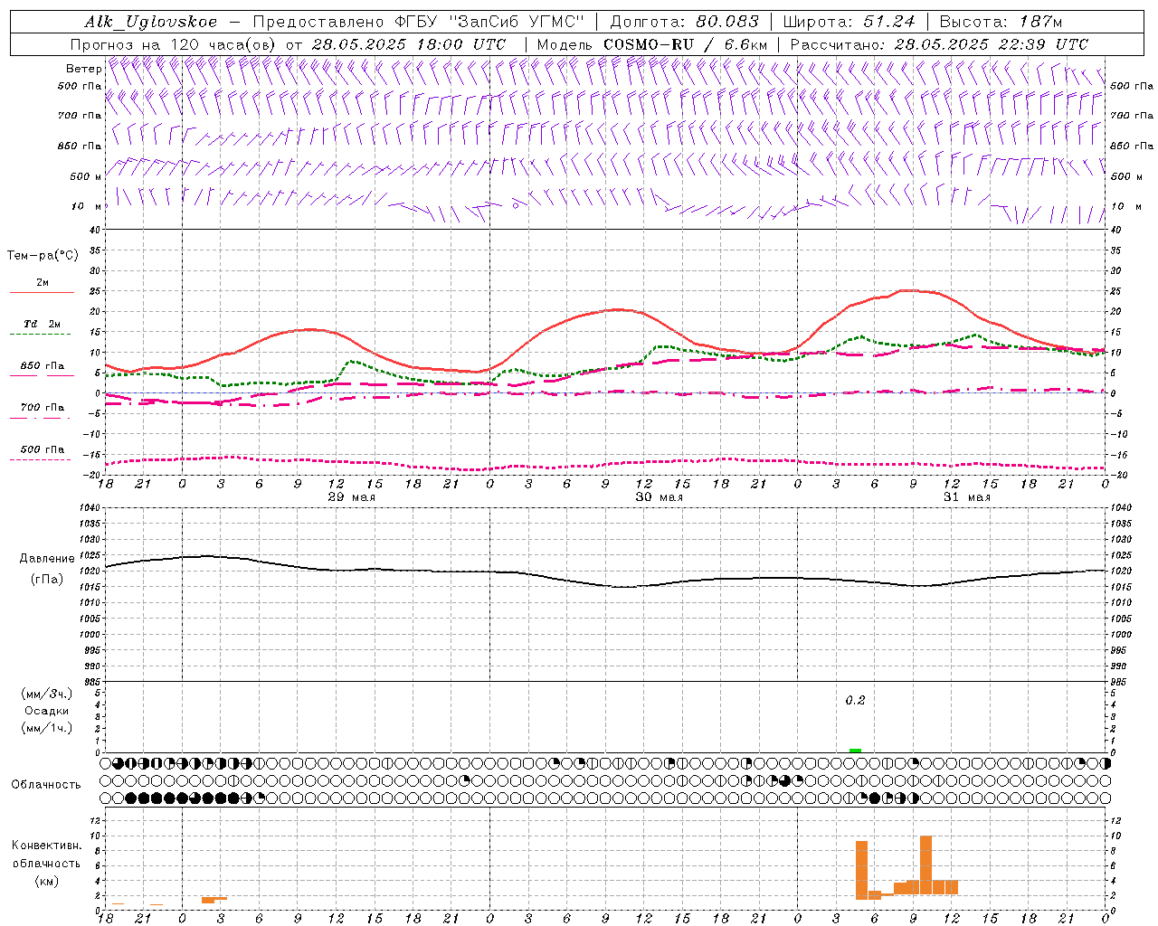The image size is (1158, 926).
Task: Click the '(мм/1ч.)' precipitation unit label
Action: (x=47, y=728)
